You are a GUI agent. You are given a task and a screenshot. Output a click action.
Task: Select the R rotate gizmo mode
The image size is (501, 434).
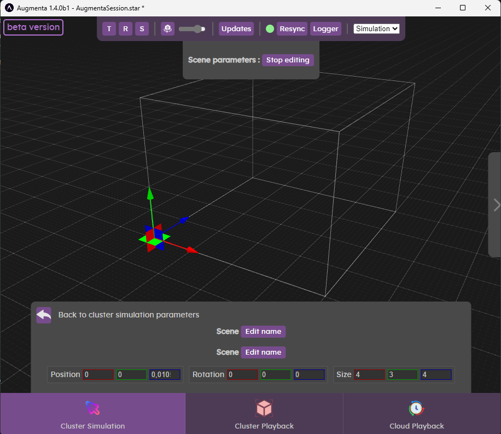126,29
